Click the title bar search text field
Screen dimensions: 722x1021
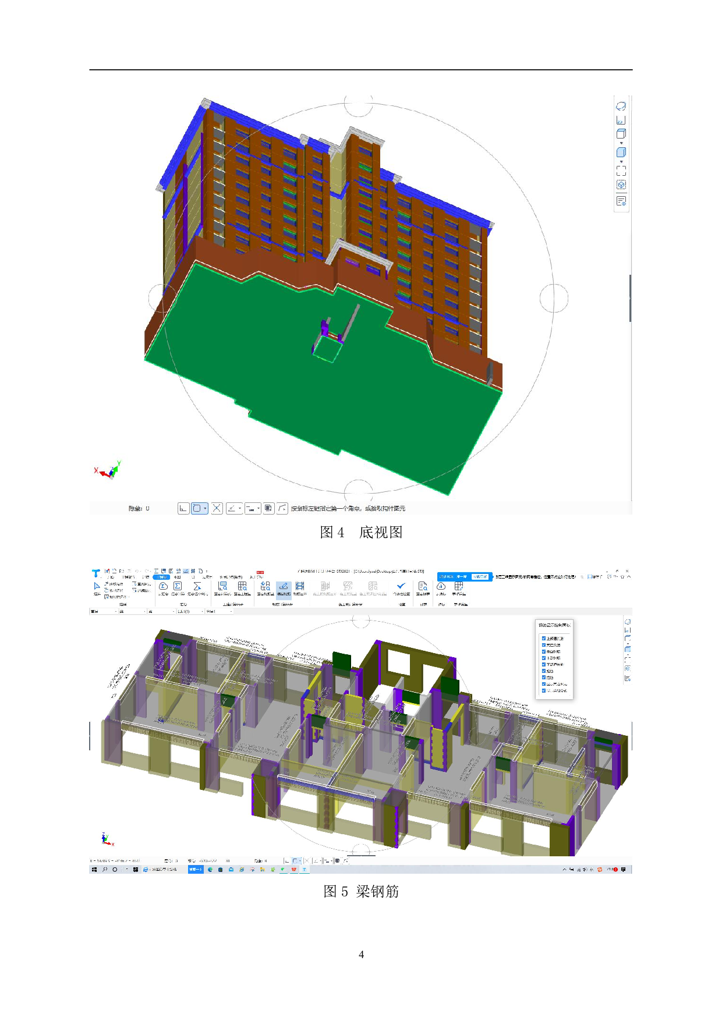point(537,577)
